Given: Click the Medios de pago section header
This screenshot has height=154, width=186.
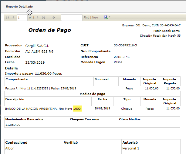Looking at the screenshot, I should (93, 94).
